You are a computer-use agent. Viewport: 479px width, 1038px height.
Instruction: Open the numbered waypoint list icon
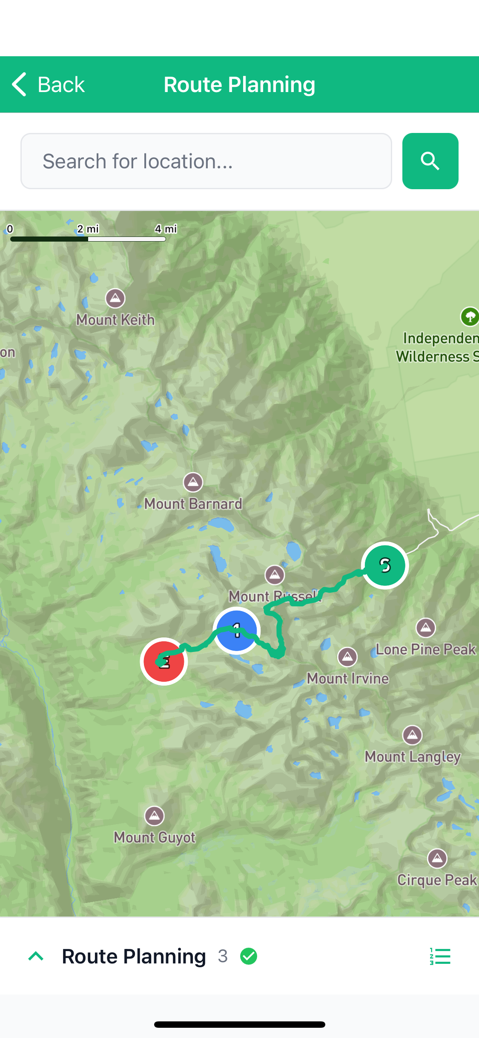(x=440, y=956)
